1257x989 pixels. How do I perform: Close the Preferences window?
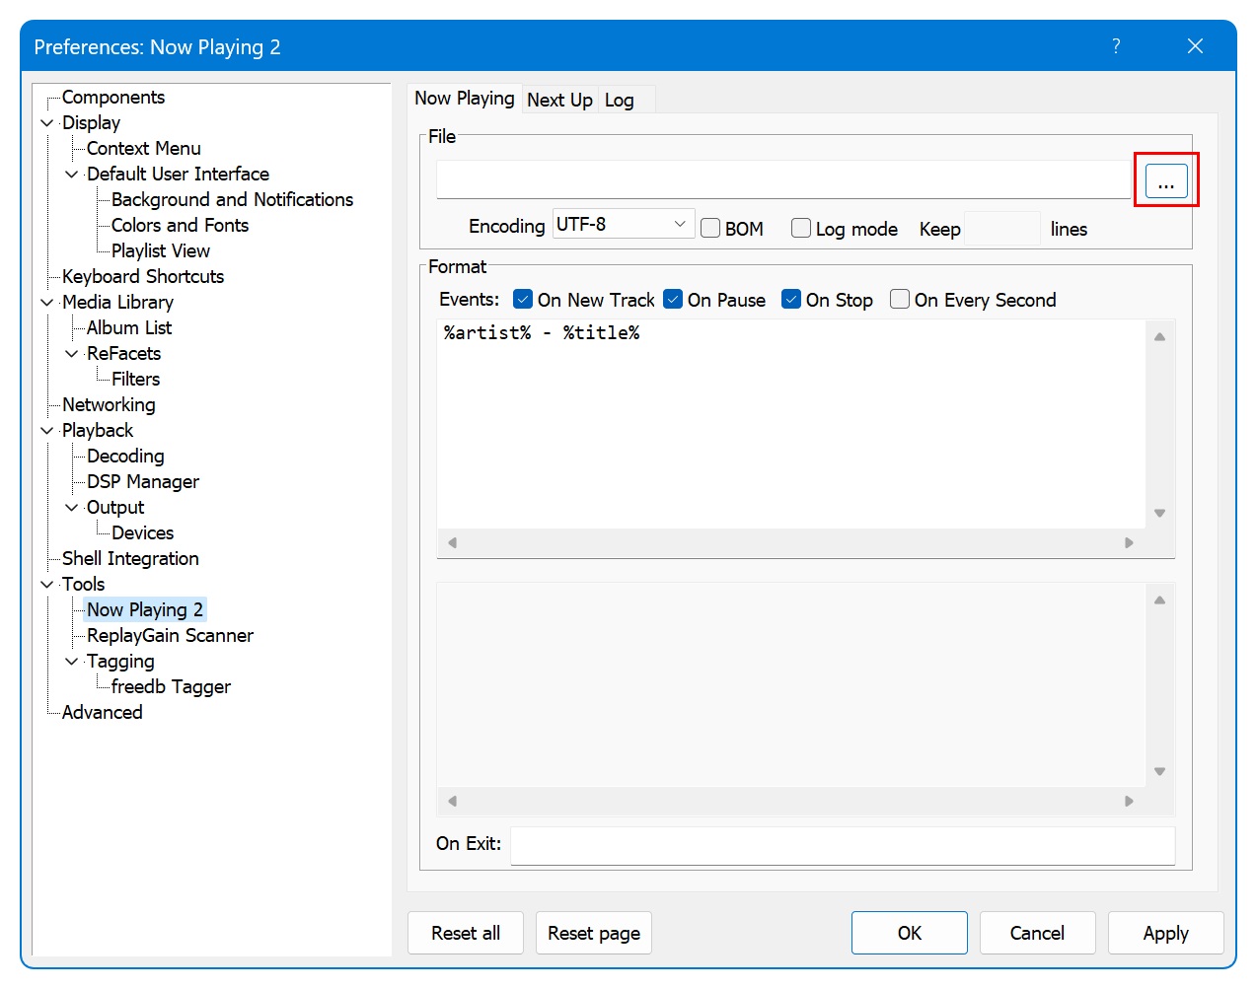(x=1195, y=46)
